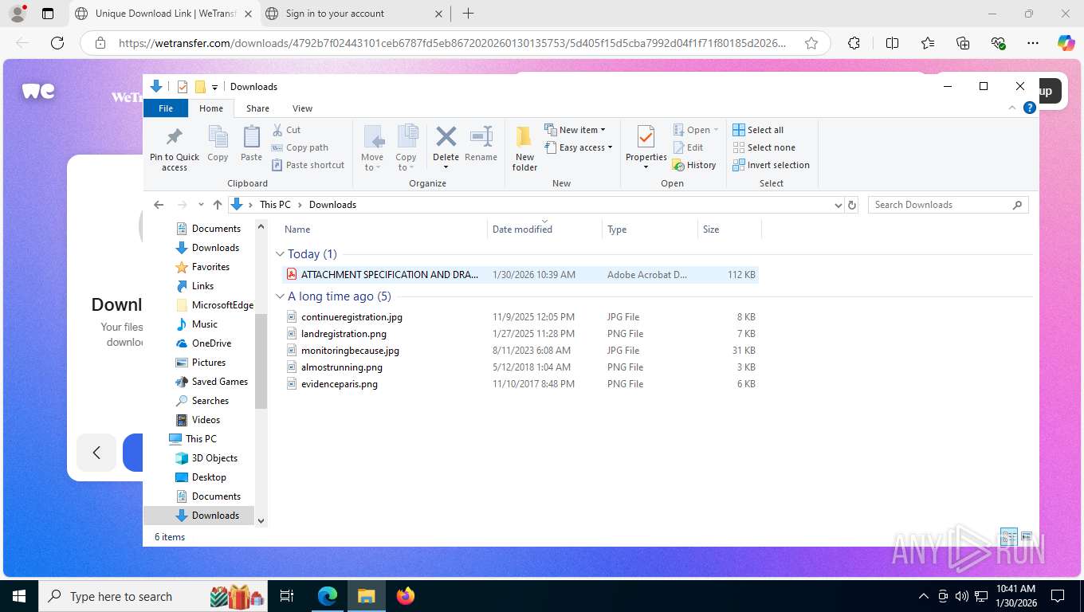Open the Move to menu
This screenshot has width=1084, height=612.
point(372,148)
